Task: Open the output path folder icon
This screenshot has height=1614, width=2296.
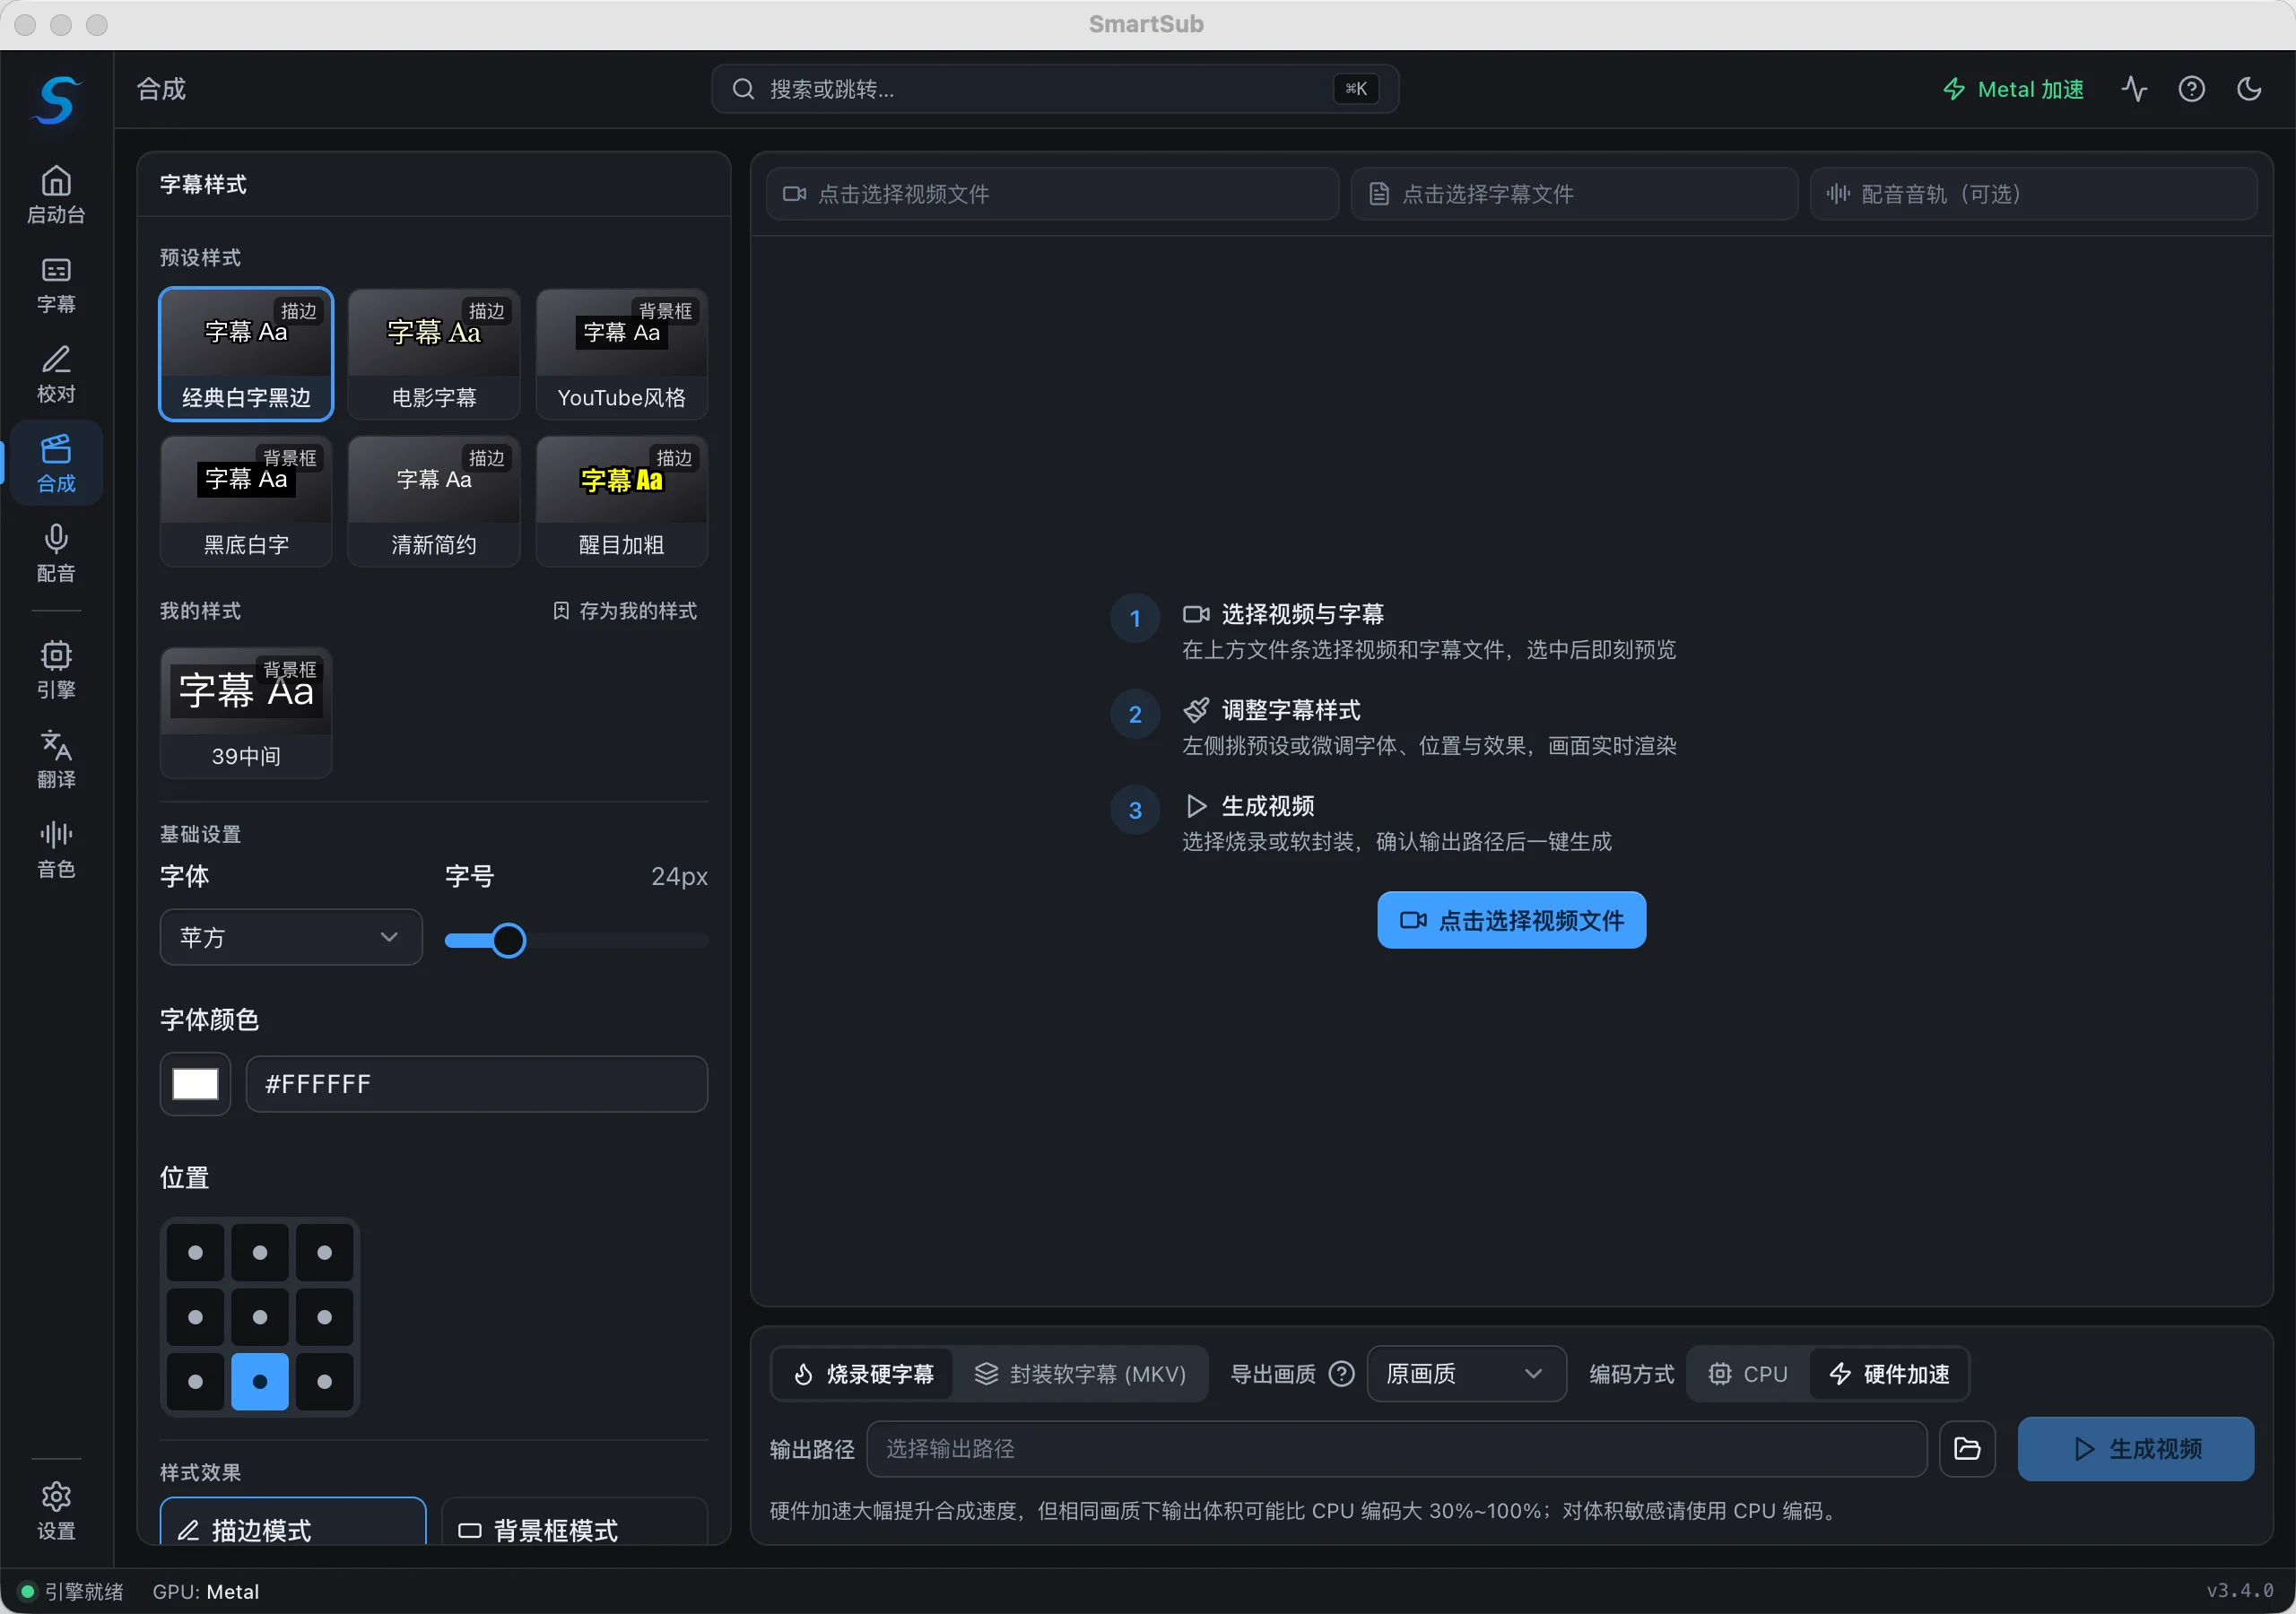Action: point(1967,1449)
